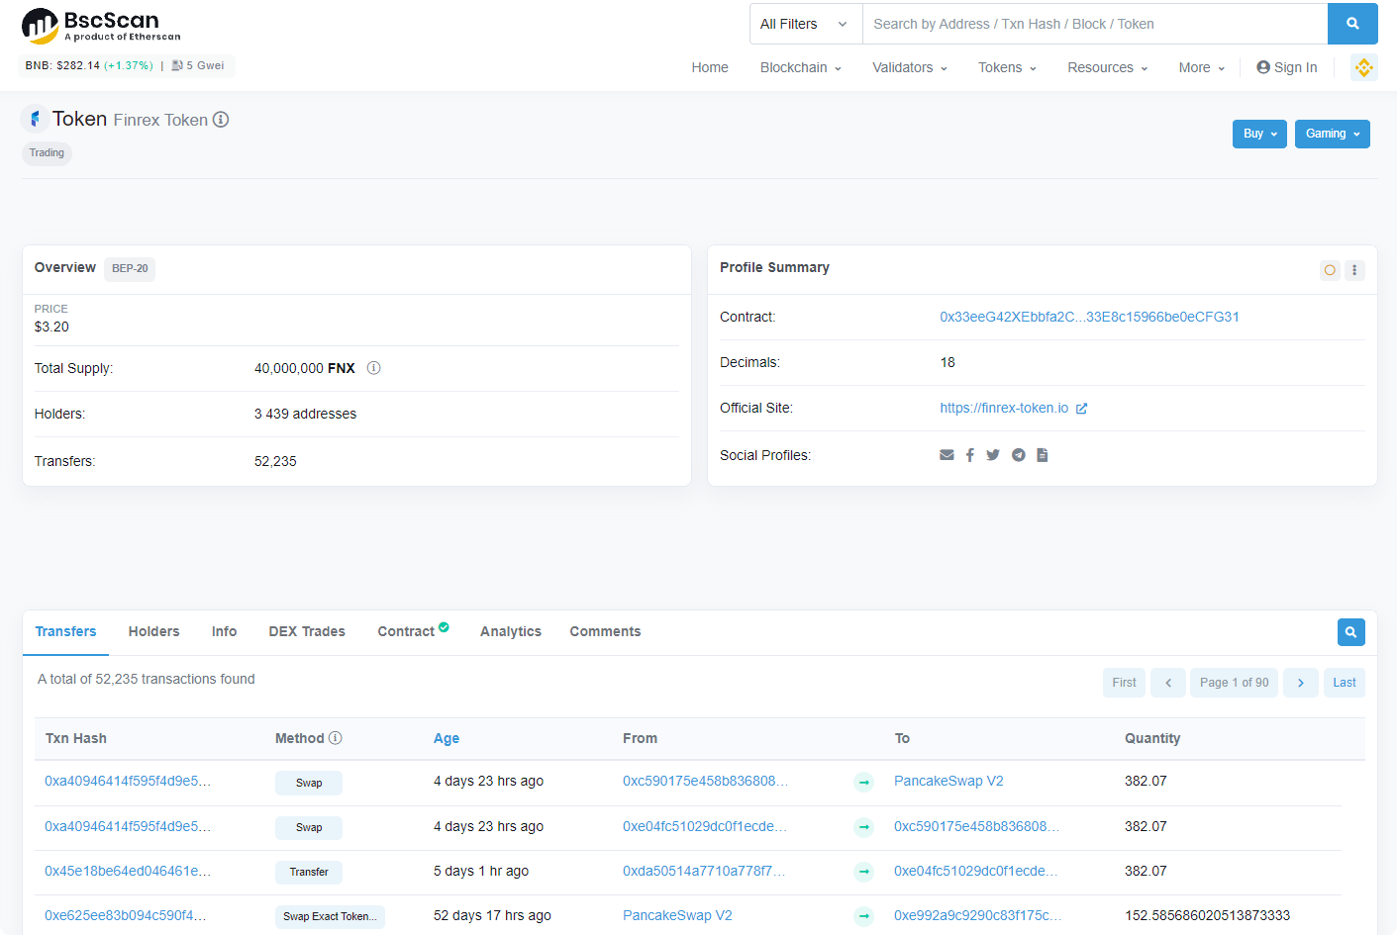Expand the Validators menu
Screen dimensions: 1397x935
click(x=910, y=67)
